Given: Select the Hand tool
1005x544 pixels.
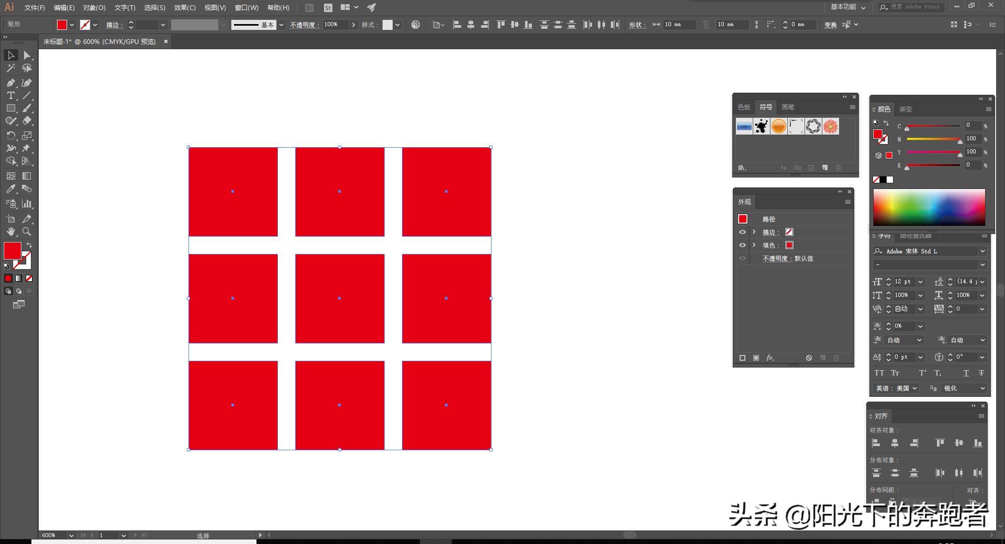Looking at the screenshot, I should 10,231.
